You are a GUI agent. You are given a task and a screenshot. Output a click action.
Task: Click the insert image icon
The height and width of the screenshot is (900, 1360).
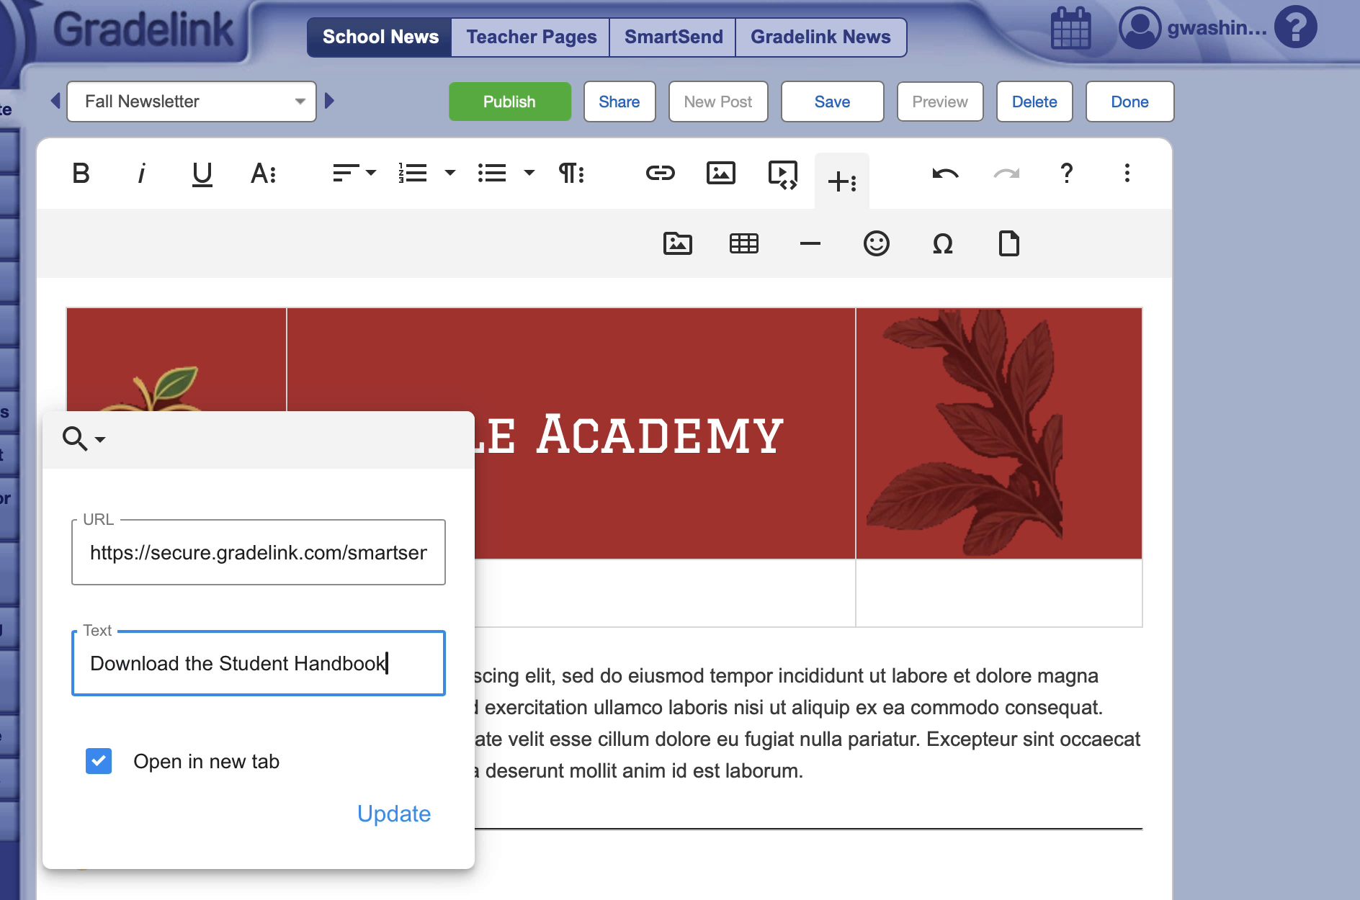[721, 173]
